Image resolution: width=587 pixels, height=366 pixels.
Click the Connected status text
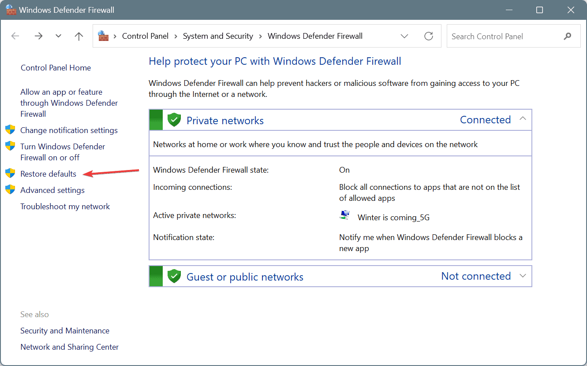[x=485, y=120]
